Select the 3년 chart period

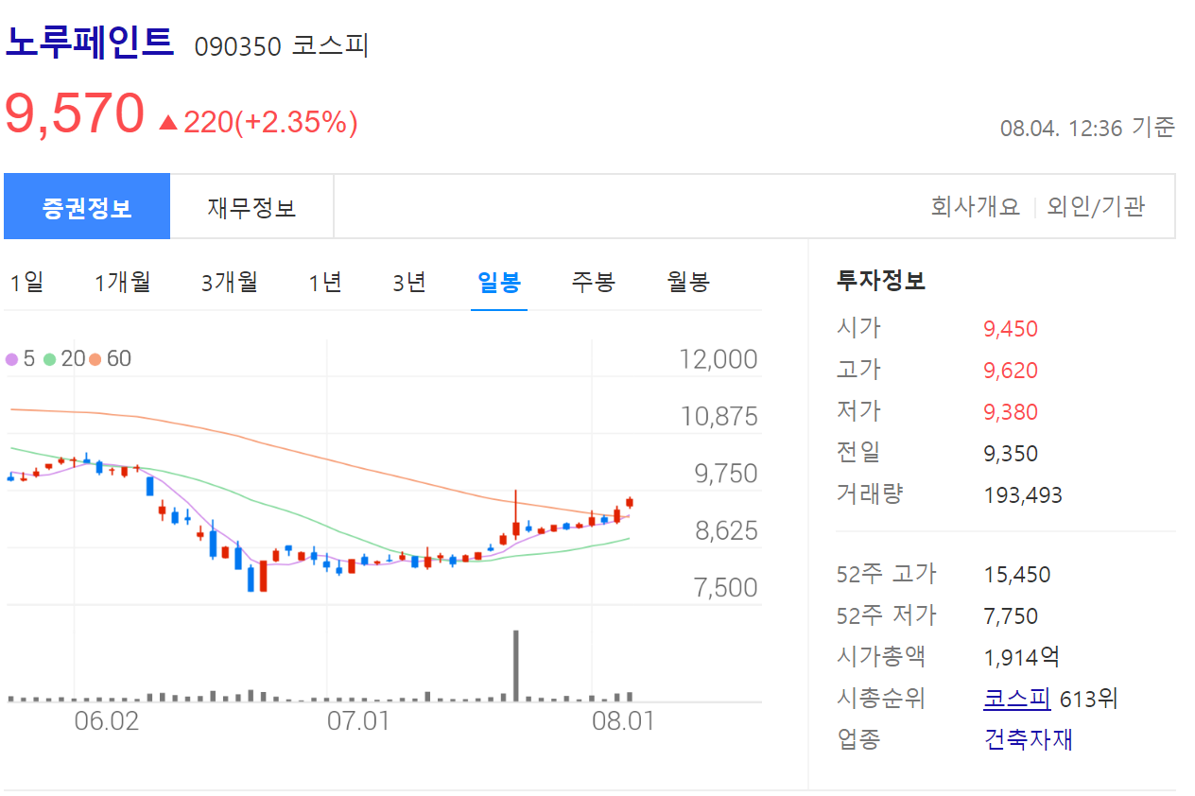point(409,282)
